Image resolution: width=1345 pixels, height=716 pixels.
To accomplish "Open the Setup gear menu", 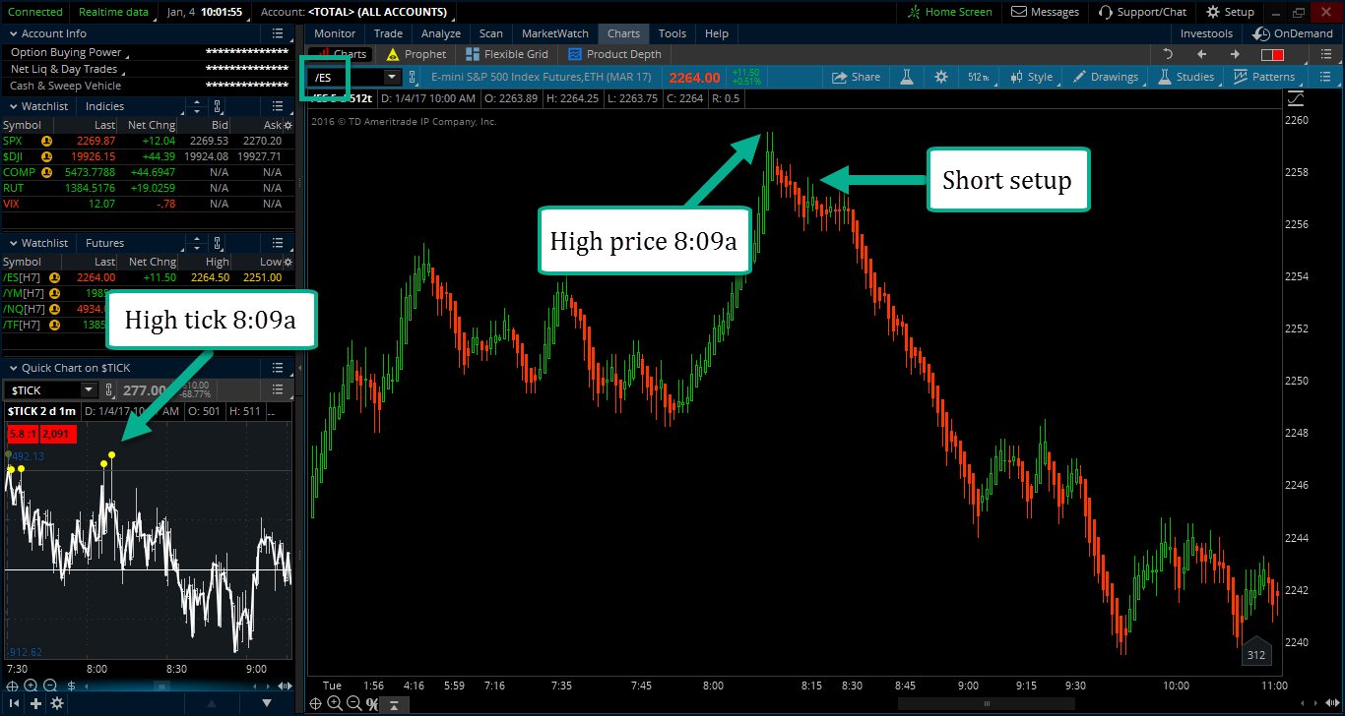I will pos(1230,12).
